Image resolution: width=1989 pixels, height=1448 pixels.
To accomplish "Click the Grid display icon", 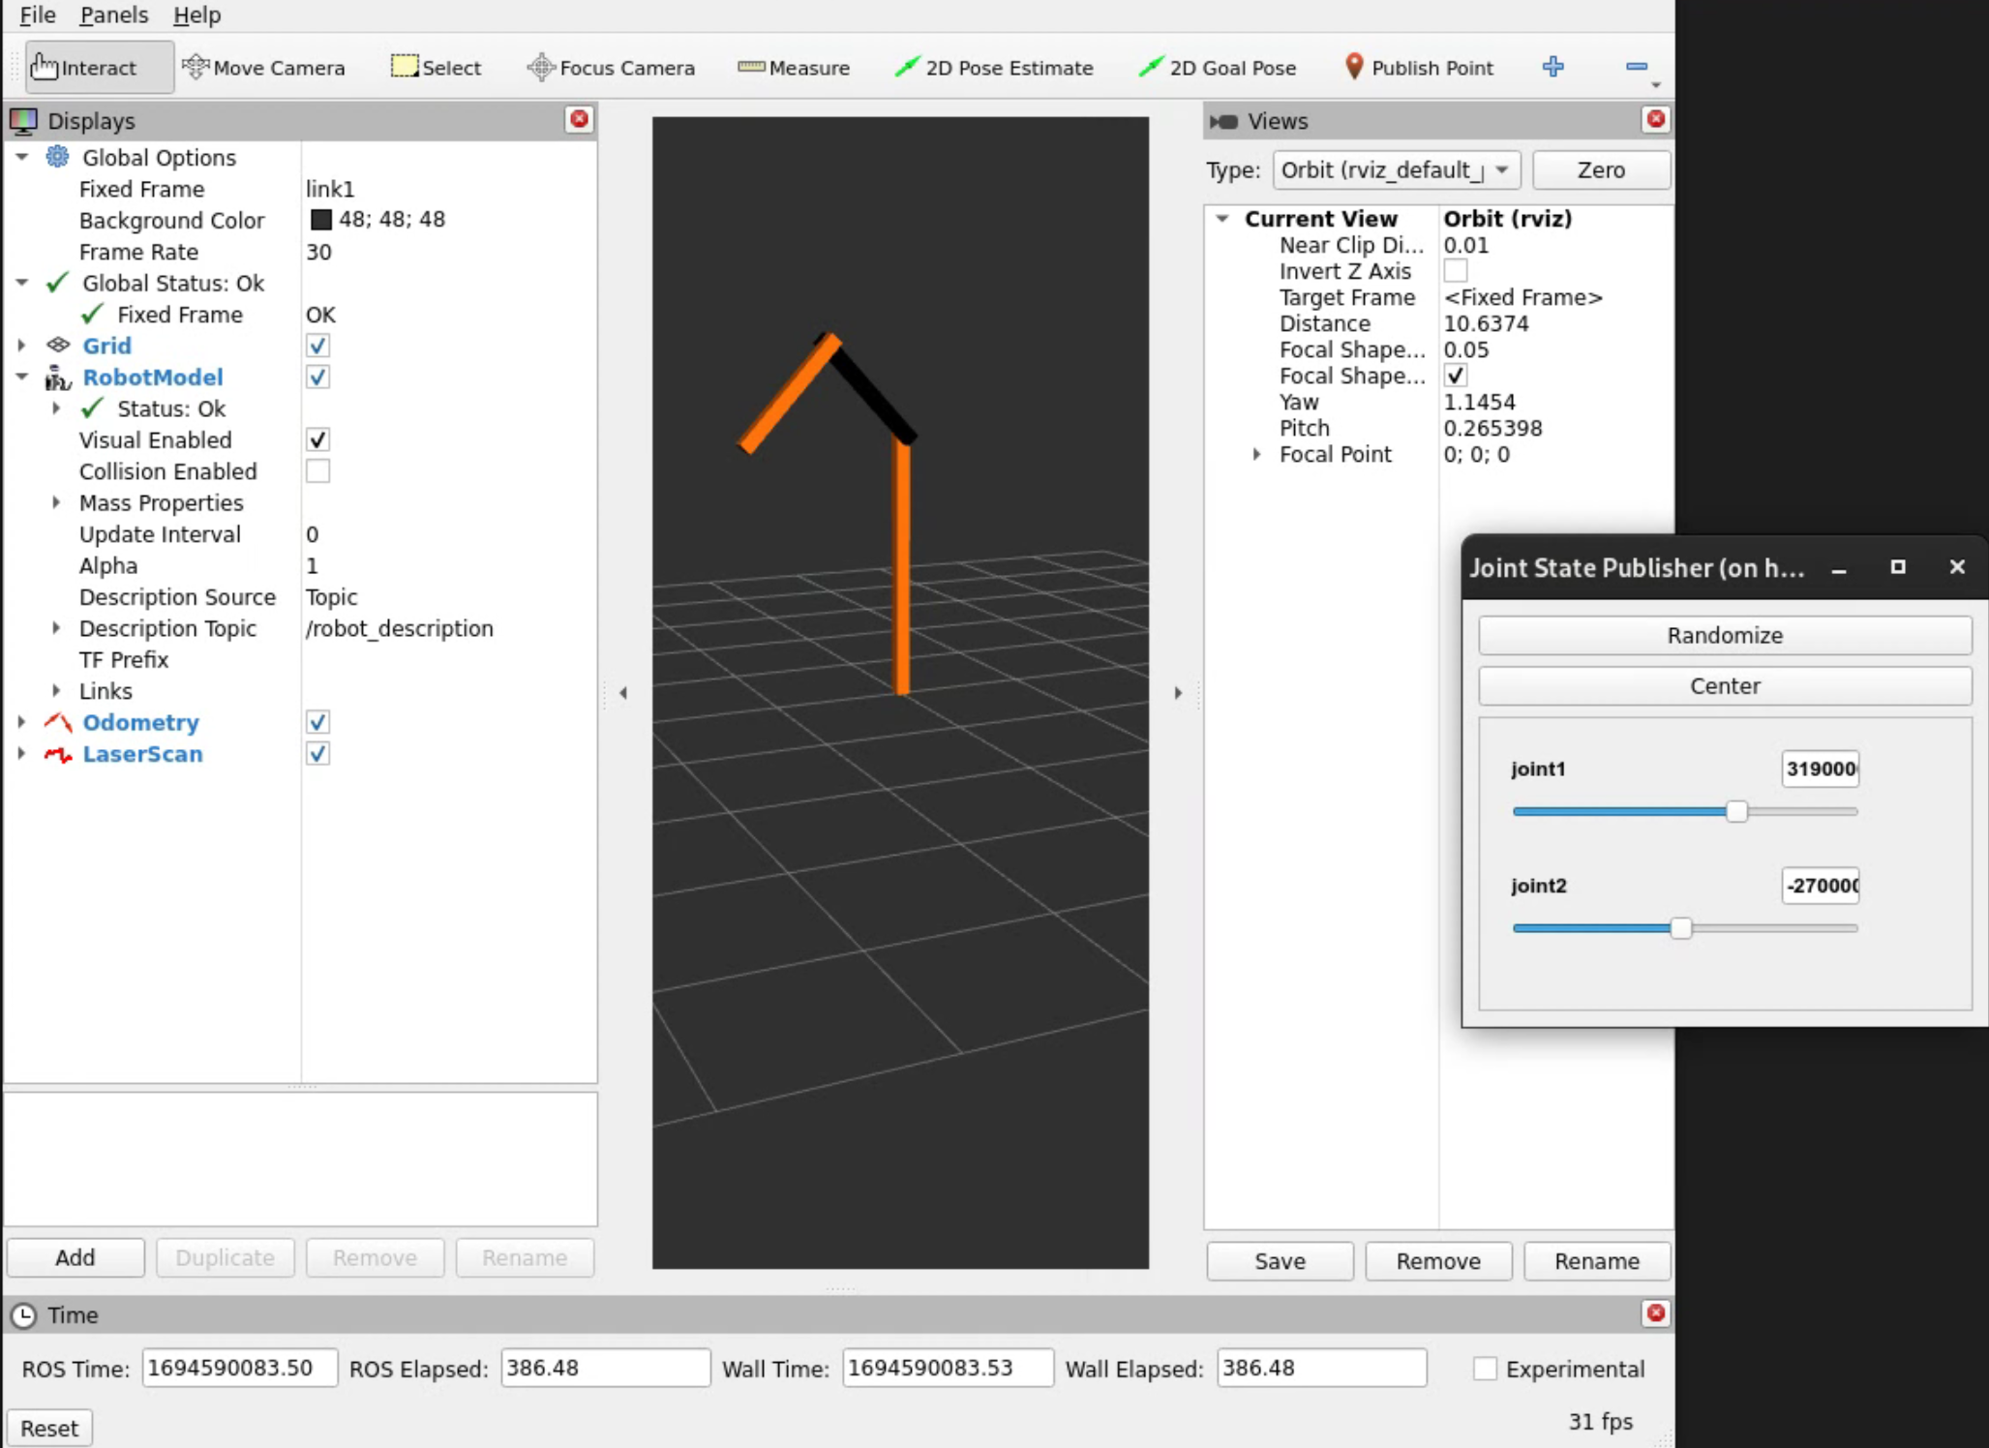I will click(58, 345).
